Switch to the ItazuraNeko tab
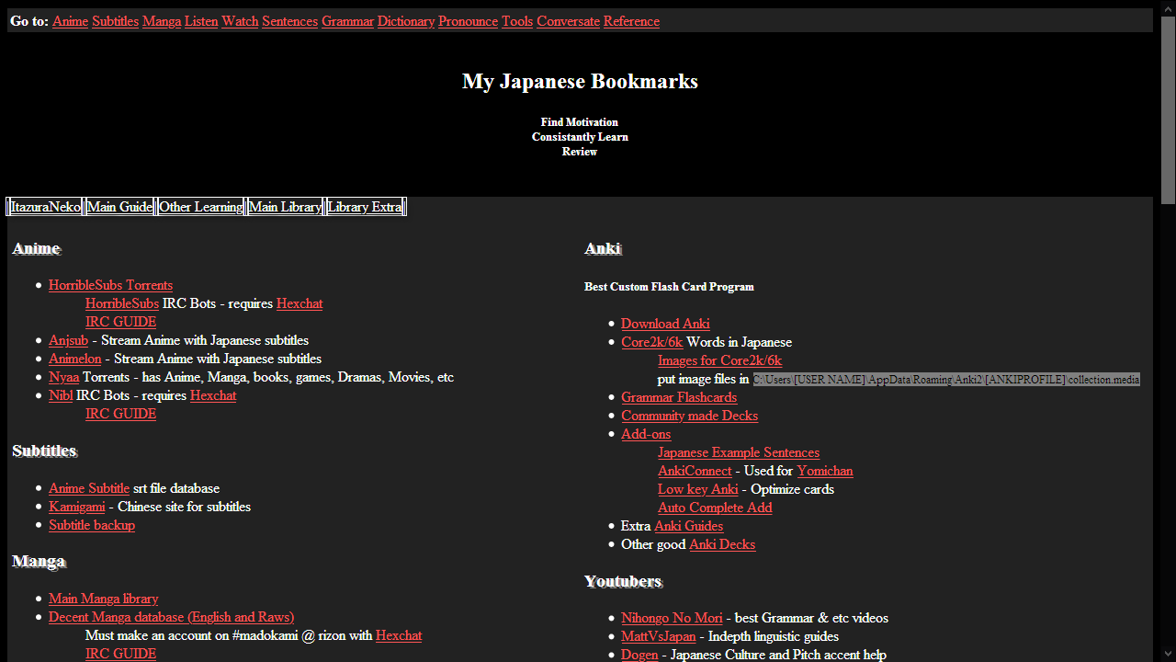 tap(45, 207)
